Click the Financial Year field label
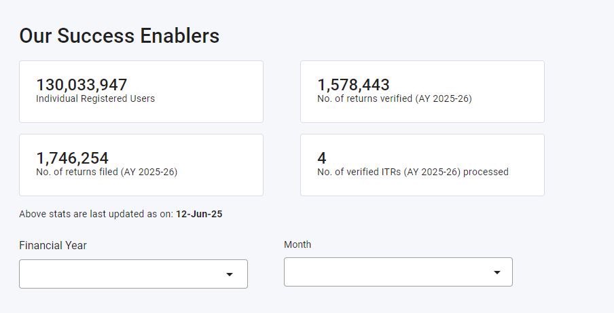This screenshot has width=614, height=313. tap(53, 246)
